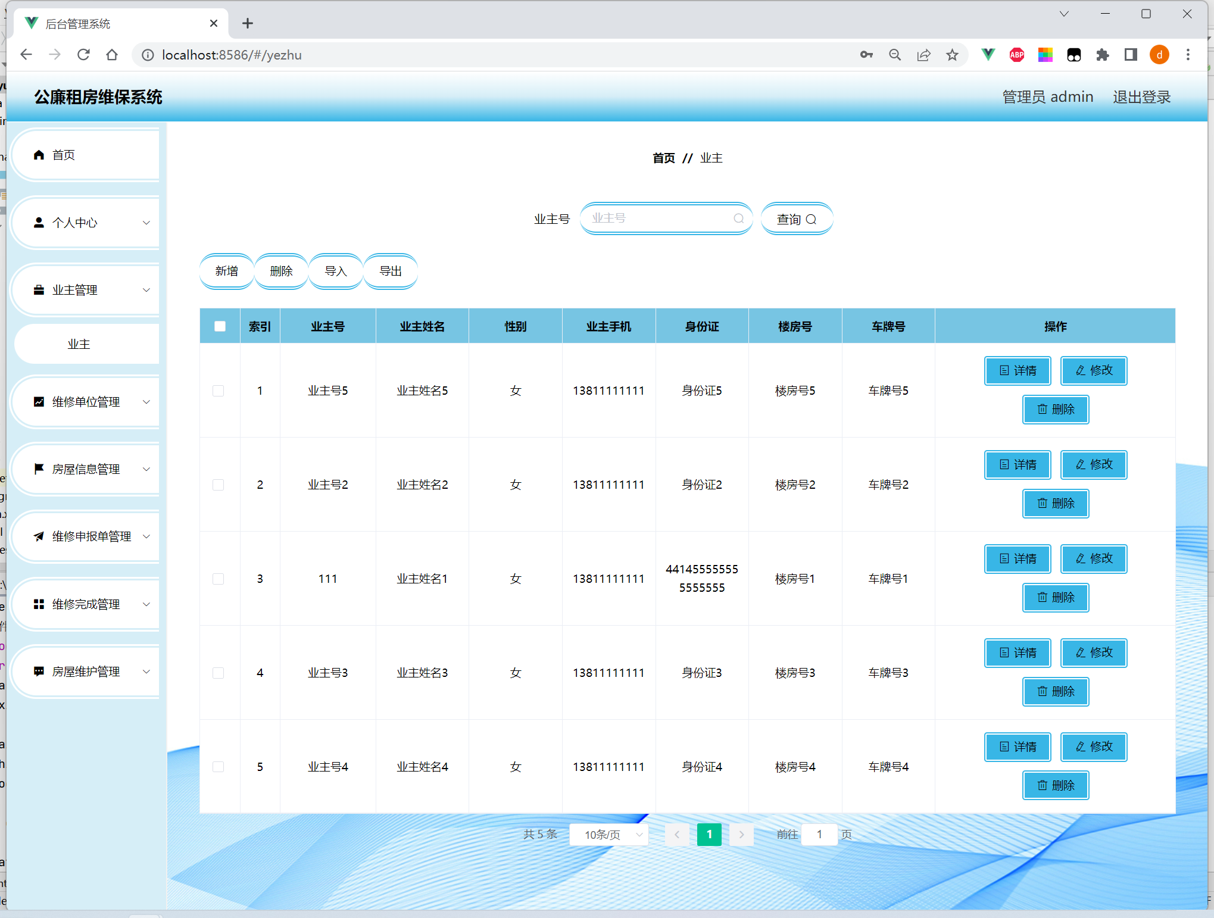The width and height of the screenshot is (1214, 918).
Task: Click the AdBlock Plus extension icon
Action: coord(1016,55)
